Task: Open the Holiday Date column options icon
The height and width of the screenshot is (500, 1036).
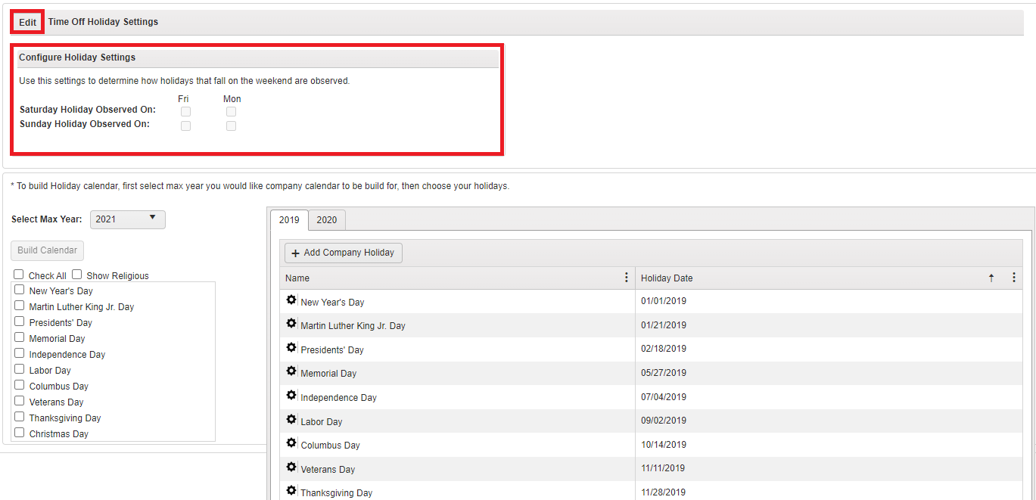Action: pos(1014,278)
